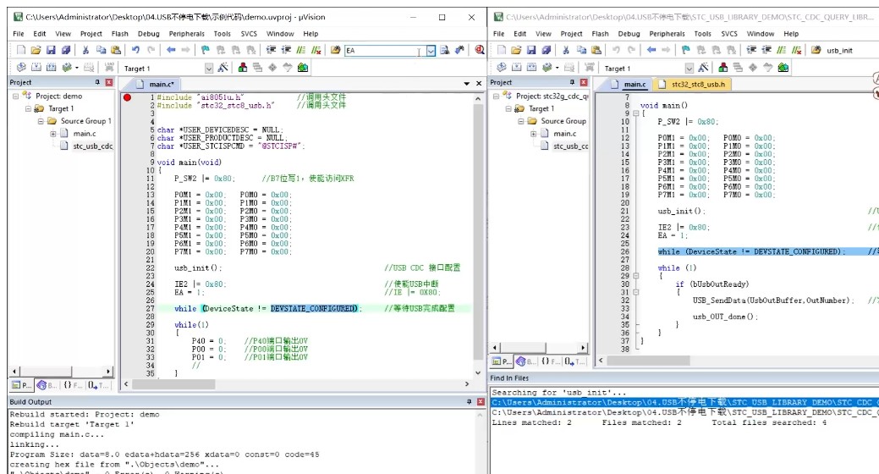Click Rebuild icon in left build toolbar
879x474 pixels.
pos(51,68)
